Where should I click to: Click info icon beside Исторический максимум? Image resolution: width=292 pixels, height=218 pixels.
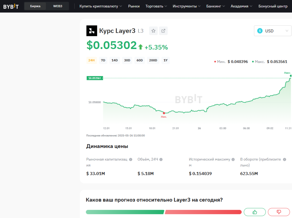pos(233,160)
